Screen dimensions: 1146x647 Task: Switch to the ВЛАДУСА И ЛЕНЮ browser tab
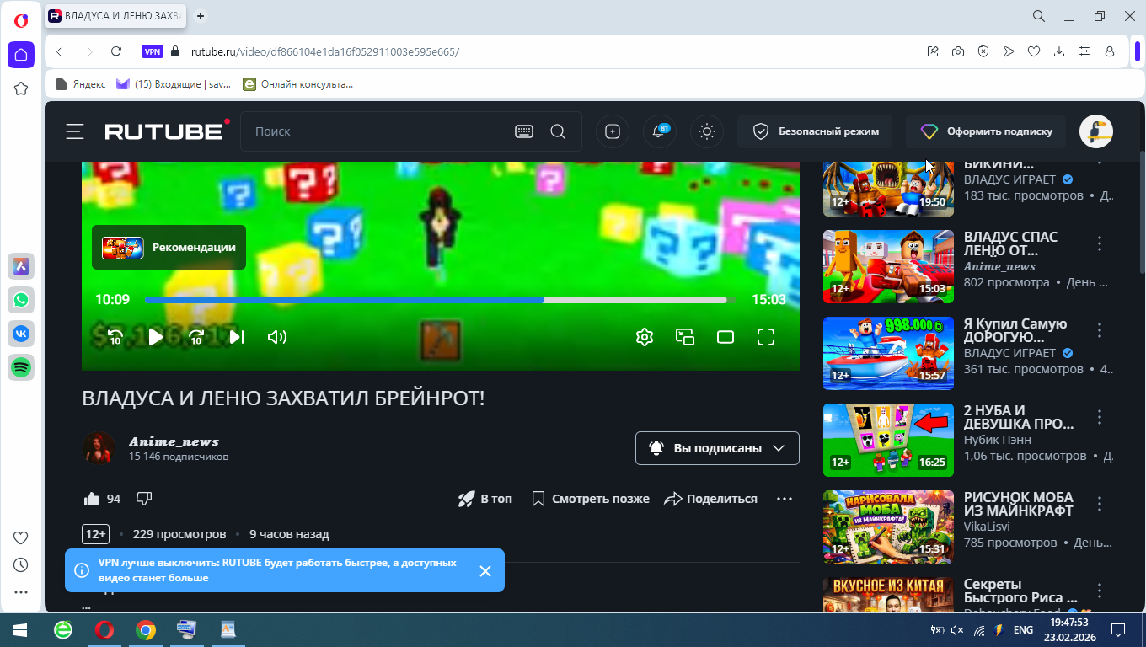point(117,16)
